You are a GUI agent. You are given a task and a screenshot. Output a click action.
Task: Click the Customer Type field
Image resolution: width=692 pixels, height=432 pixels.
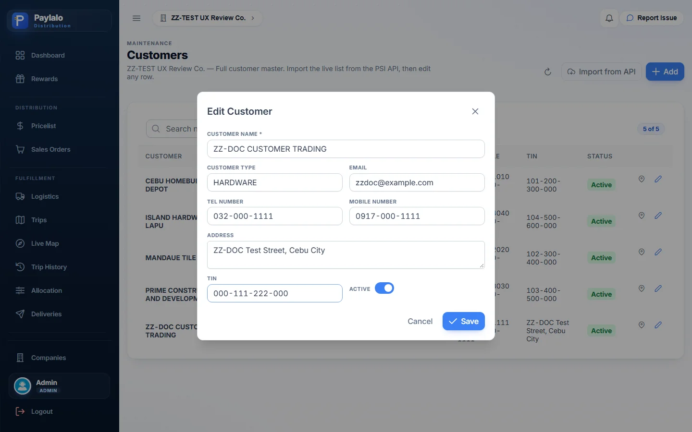[x=275, y=182]
